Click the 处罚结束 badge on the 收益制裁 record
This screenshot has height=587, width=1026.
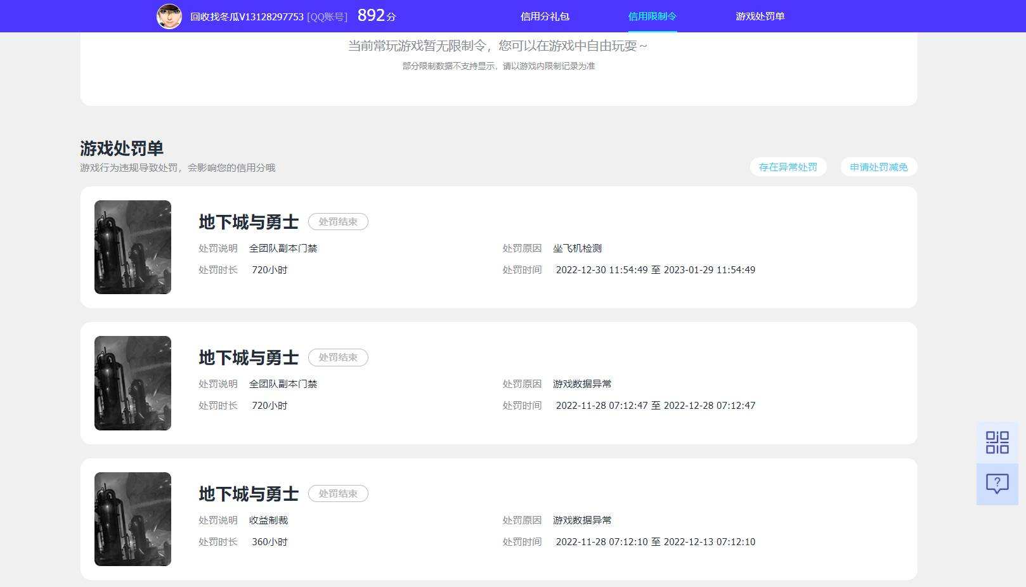(338, 494)
